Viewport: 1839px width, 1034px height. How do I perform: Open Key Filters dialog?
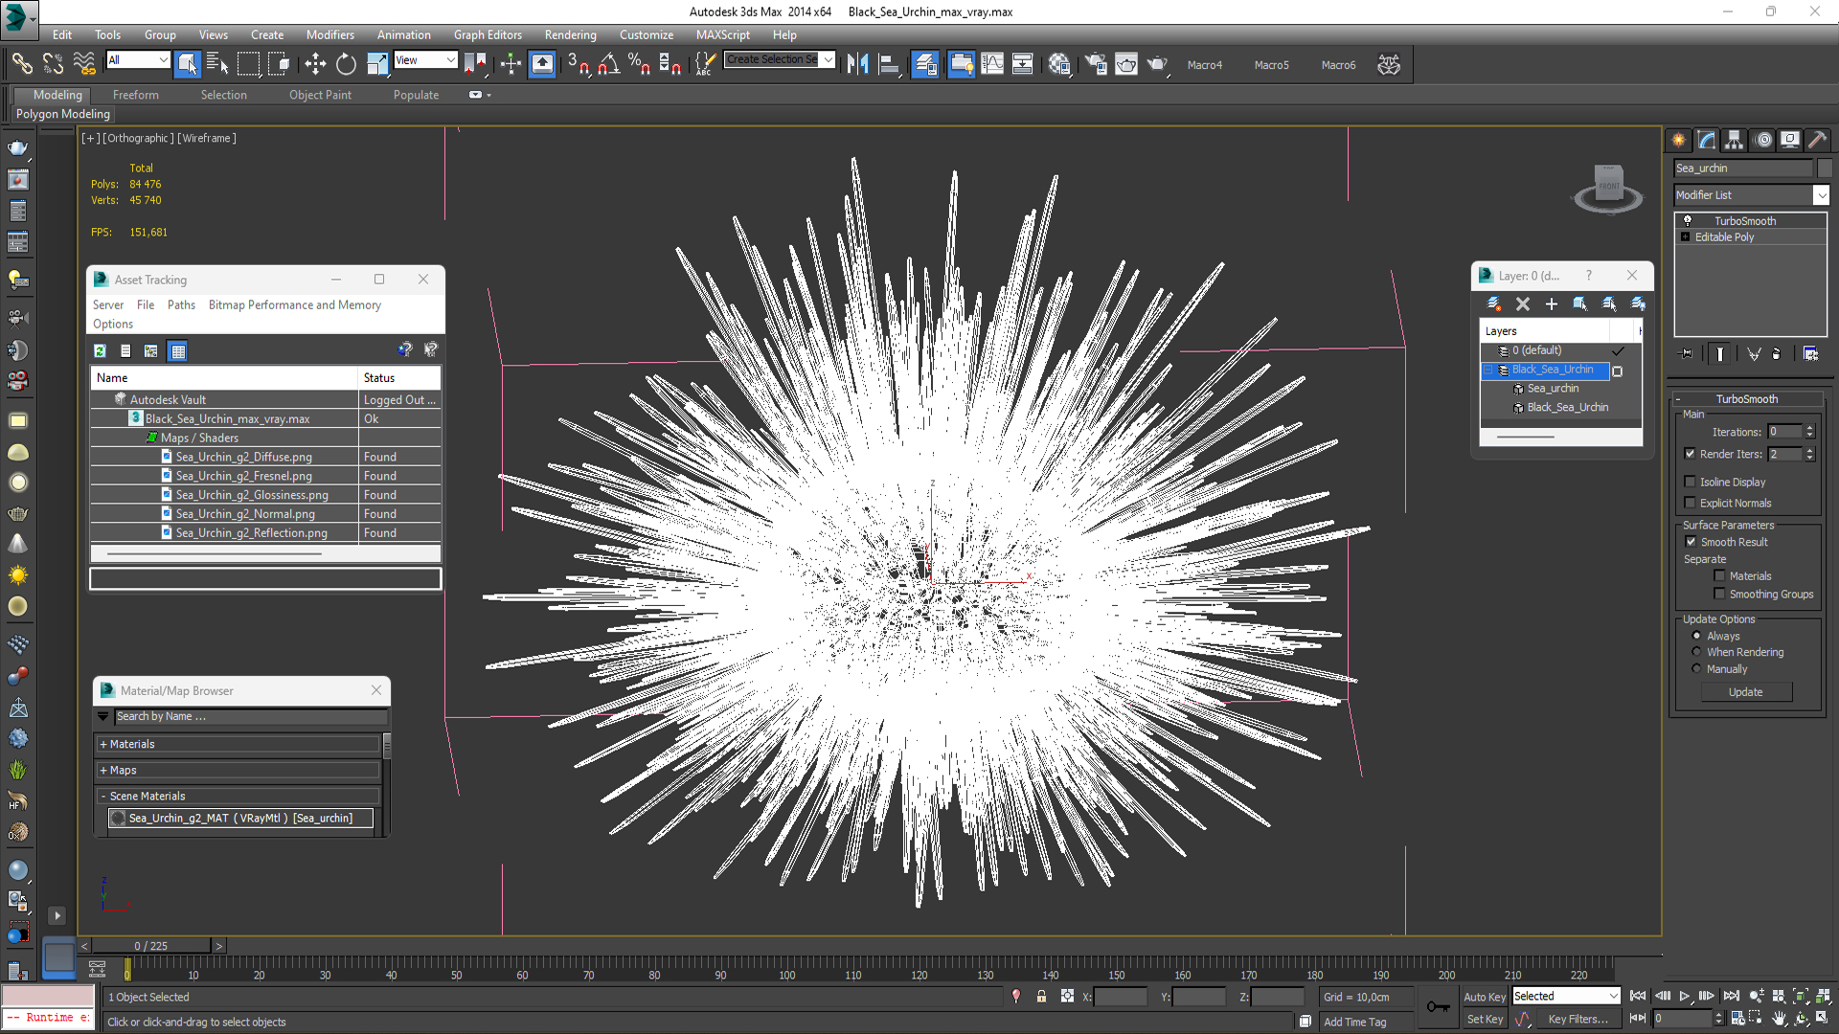point(1578,1020)
